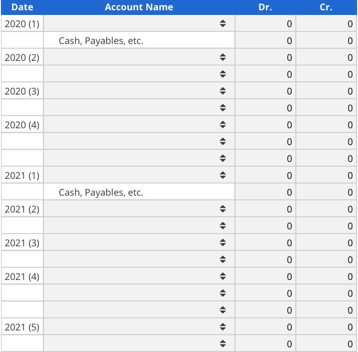Click the Dr. field in row 2021 (1)

(265, 175)
